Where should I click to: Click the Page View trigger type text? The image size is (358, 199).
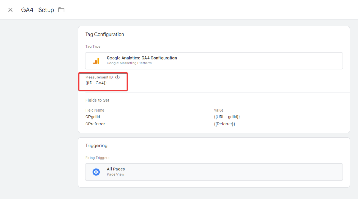pyautogui.click(x=115, y=174)
